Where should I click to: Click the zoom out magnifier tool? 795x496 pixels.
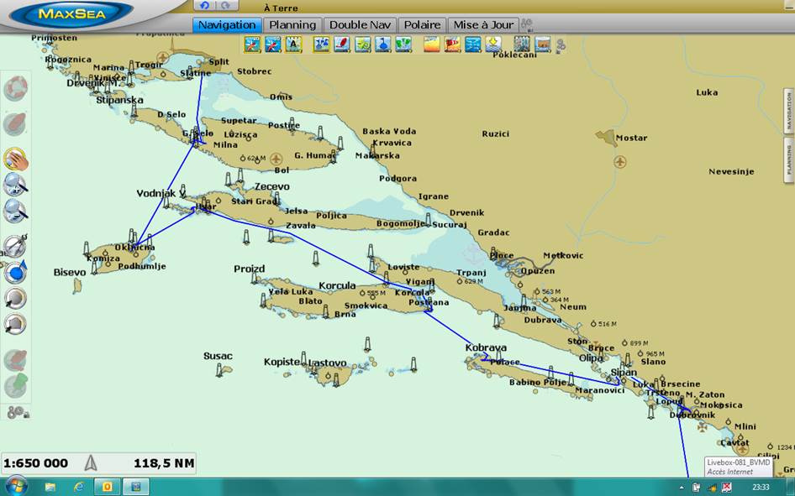15,211
